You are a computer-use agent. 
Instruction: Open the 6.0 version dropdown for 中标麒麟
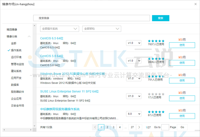(x=134, y=114)
